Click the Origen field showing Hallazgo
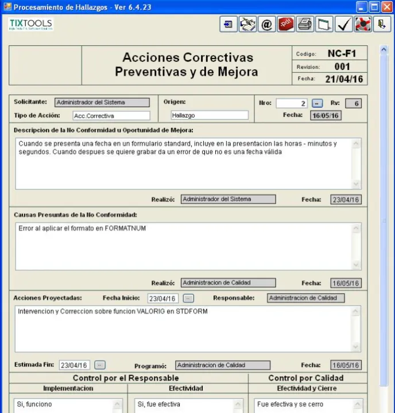 click(209, 115)
